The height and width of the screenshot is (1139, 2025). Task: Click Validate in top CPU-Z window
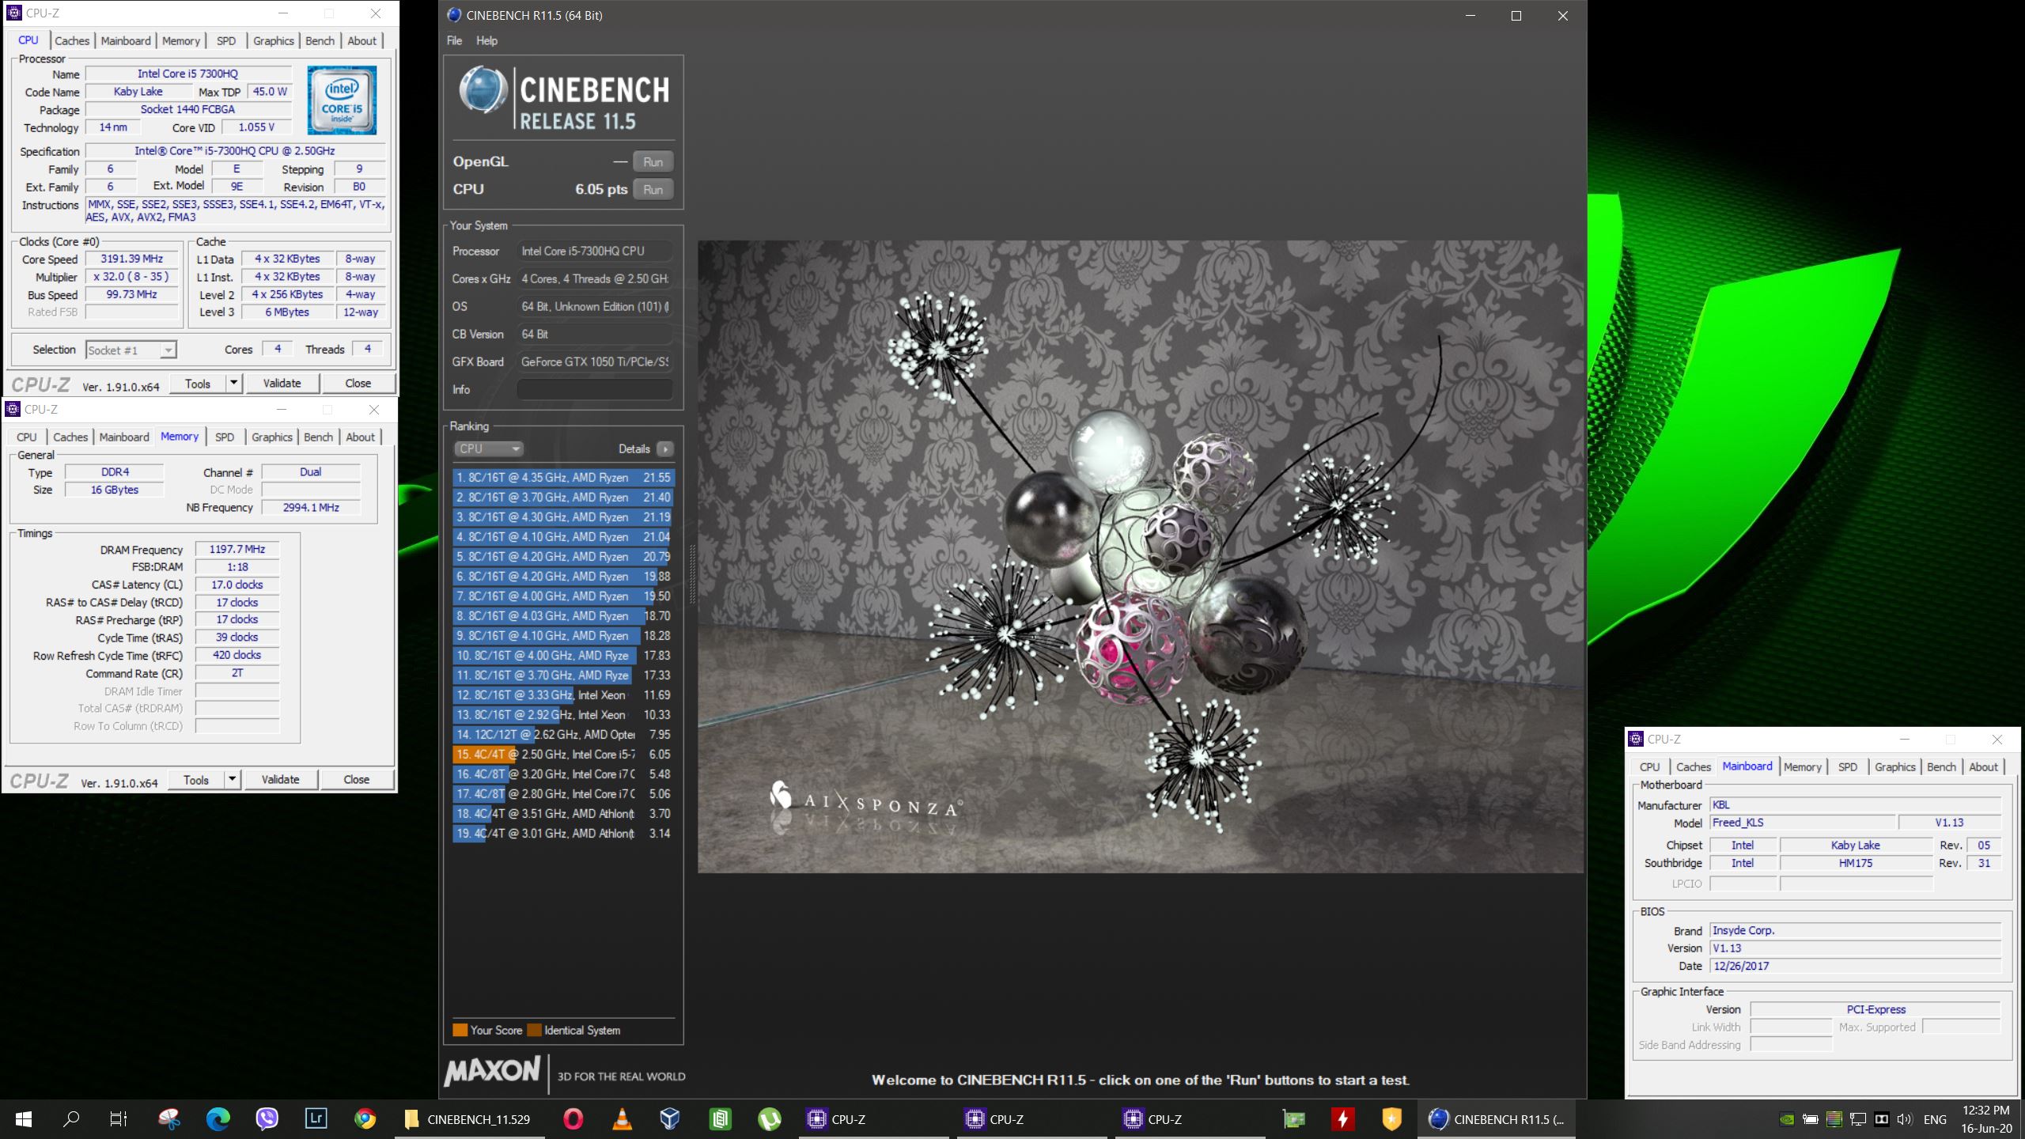[x=282, y=384]
